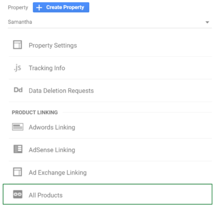Open the Samantha property dropdown arrow
The width and height of the screenshot is (216, 209).
coord(207,22)
